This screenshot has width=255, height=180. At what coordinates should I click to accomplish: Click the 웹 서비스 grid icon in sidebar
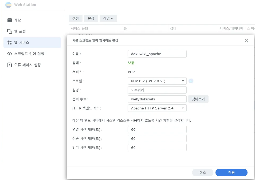point(9,42)
